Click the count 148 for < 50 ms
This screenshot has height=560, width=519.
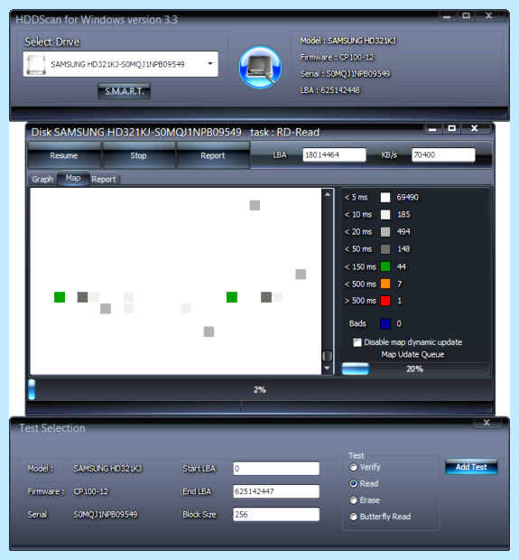[x=403, y=249]
